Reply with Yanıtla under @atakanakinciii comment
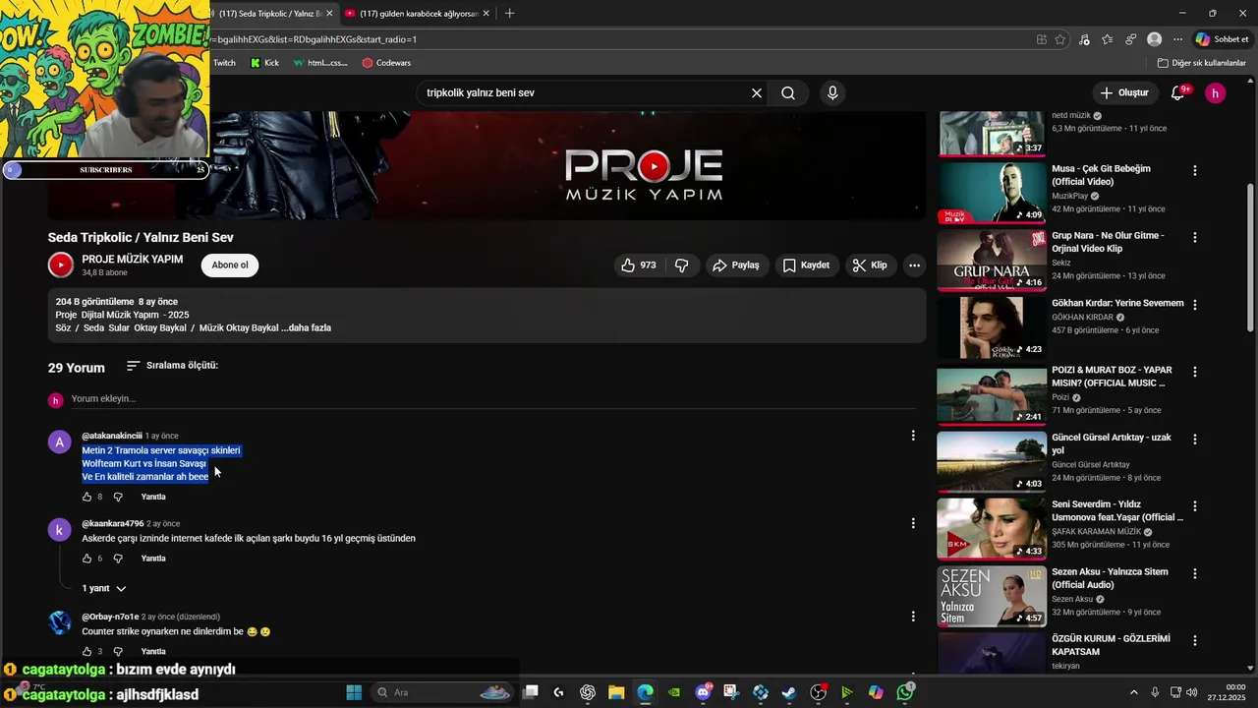This screenshot has width=1258, height=708. pos(153,497)
